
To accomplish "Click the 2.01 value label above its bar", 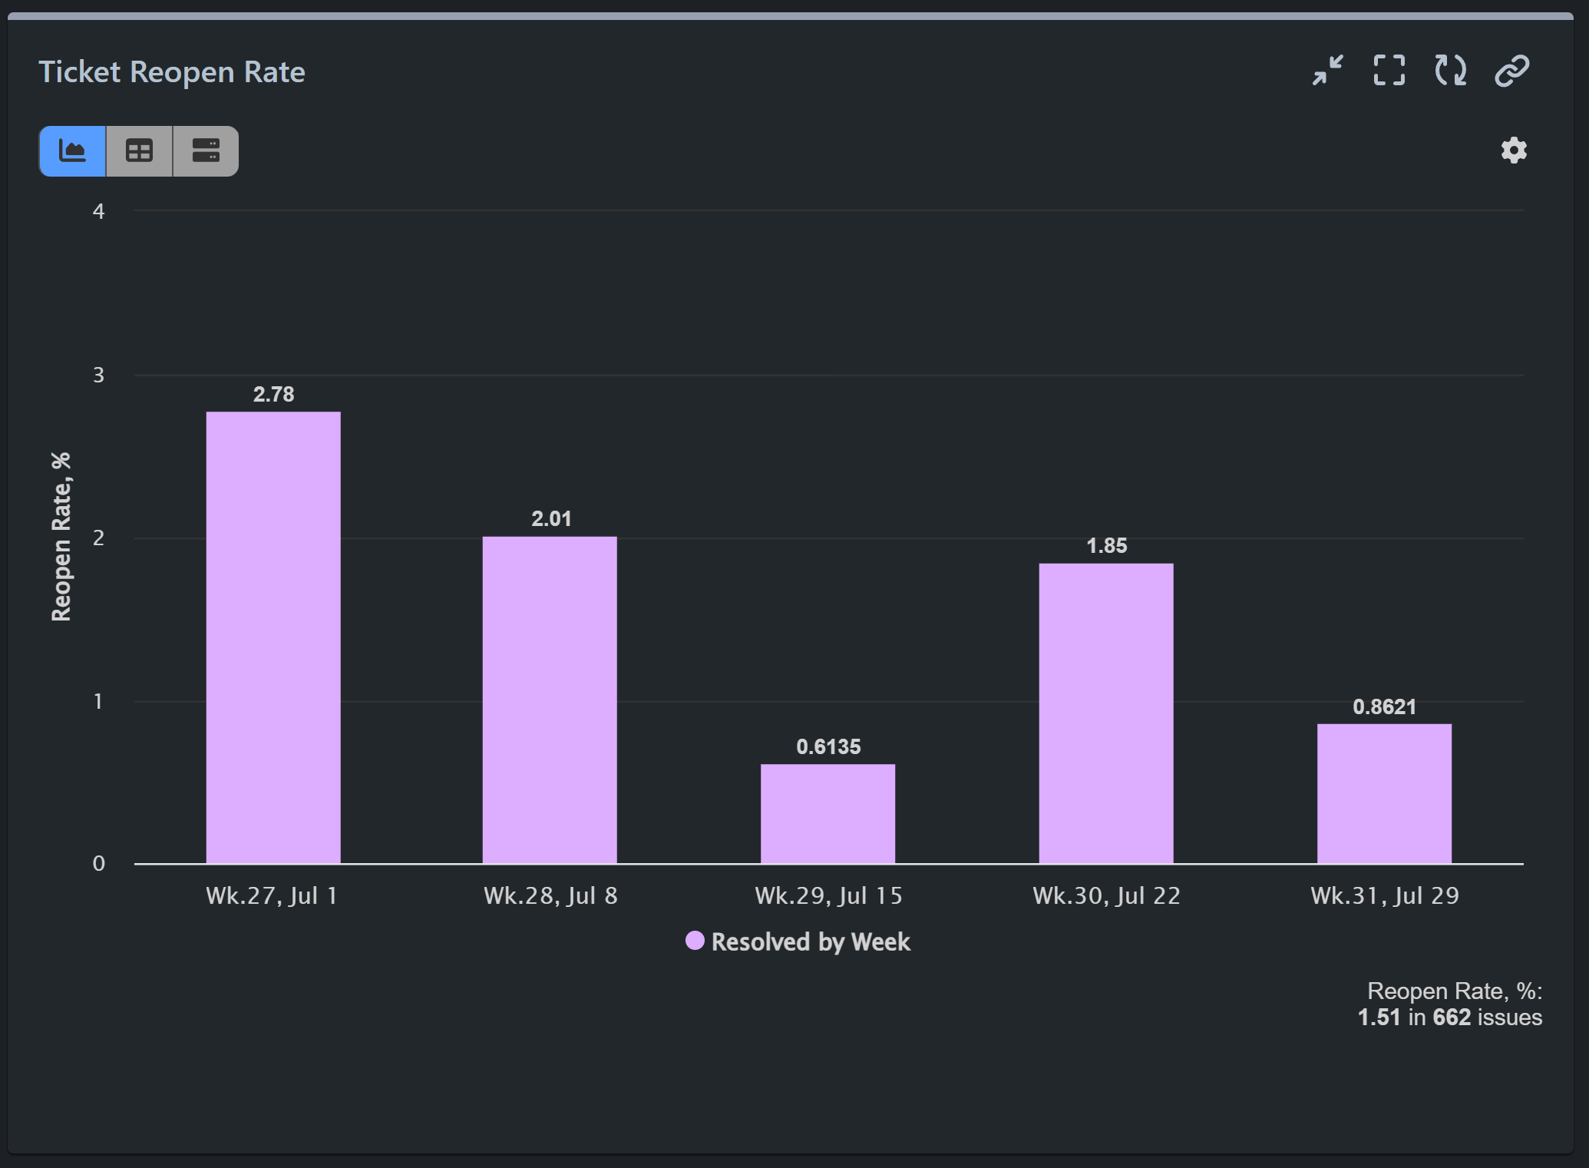I will tap(550, 518).
